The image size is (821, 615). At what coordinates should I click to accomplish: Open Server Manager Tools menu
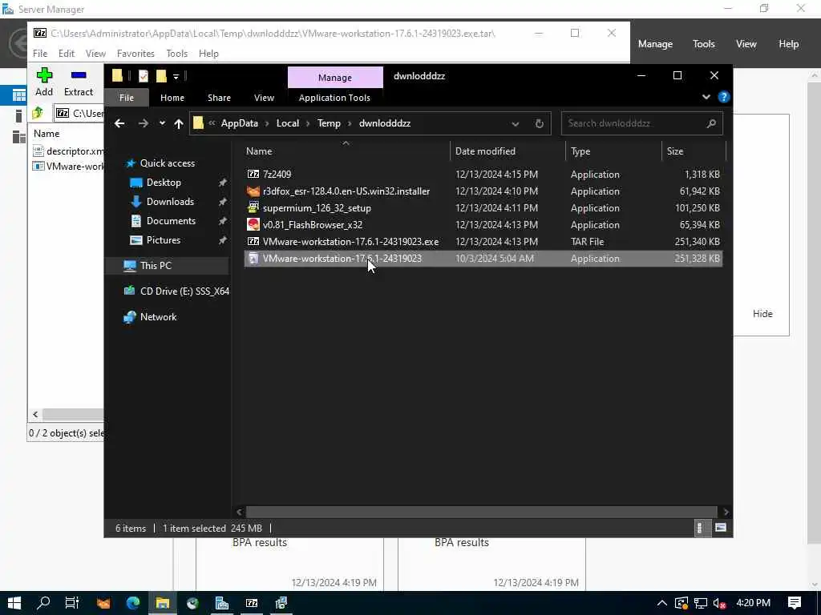point(703,44)
